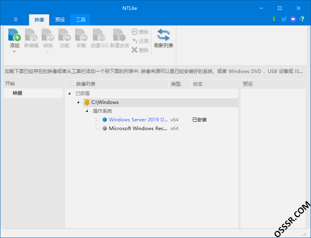Click x64 in Windows Server 2019 row
Viewport: 311px width, 238px height.
(174, 119)
